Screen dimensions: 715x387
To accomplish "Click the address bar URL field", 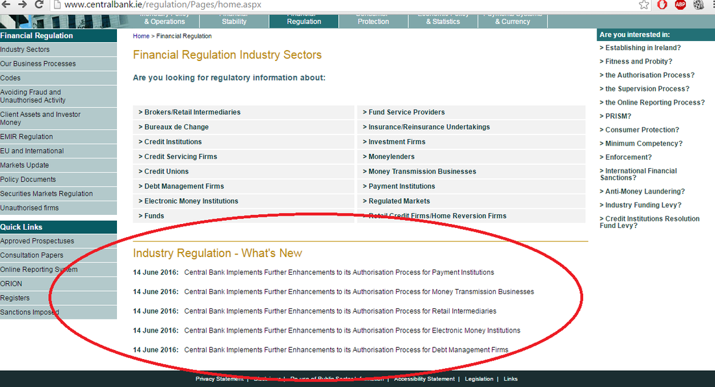I will [x=342, y=5].
